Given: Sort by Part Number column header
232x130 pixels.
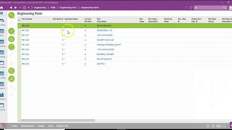Looking at the screenshot, I should (27, 19).
